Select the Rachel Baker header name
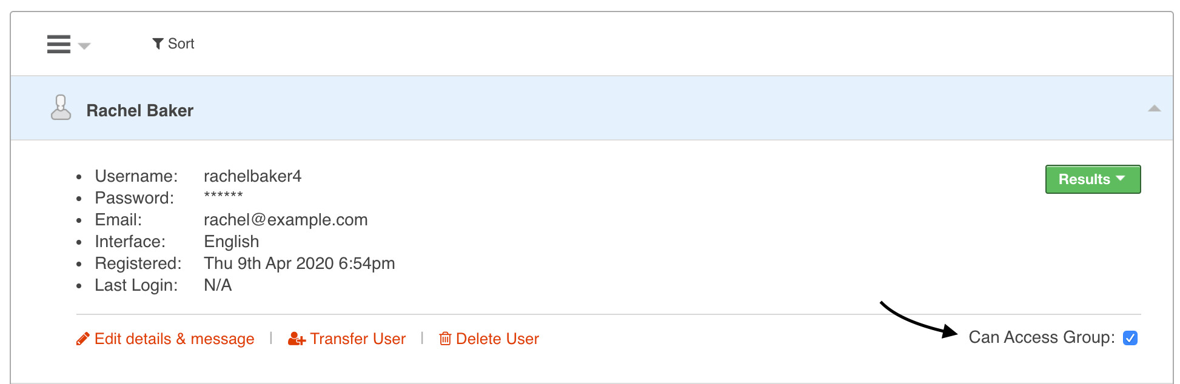 click(140, 110)
